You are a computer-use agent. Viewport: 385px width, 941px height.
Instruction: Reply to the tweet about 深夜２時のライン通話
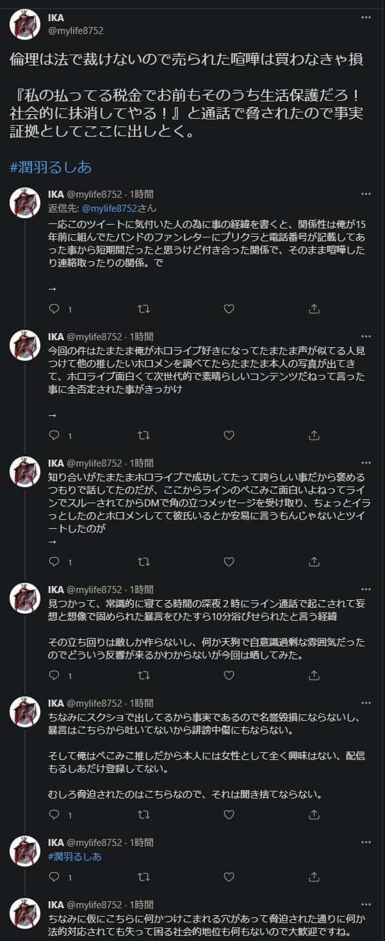coord(54,675)
